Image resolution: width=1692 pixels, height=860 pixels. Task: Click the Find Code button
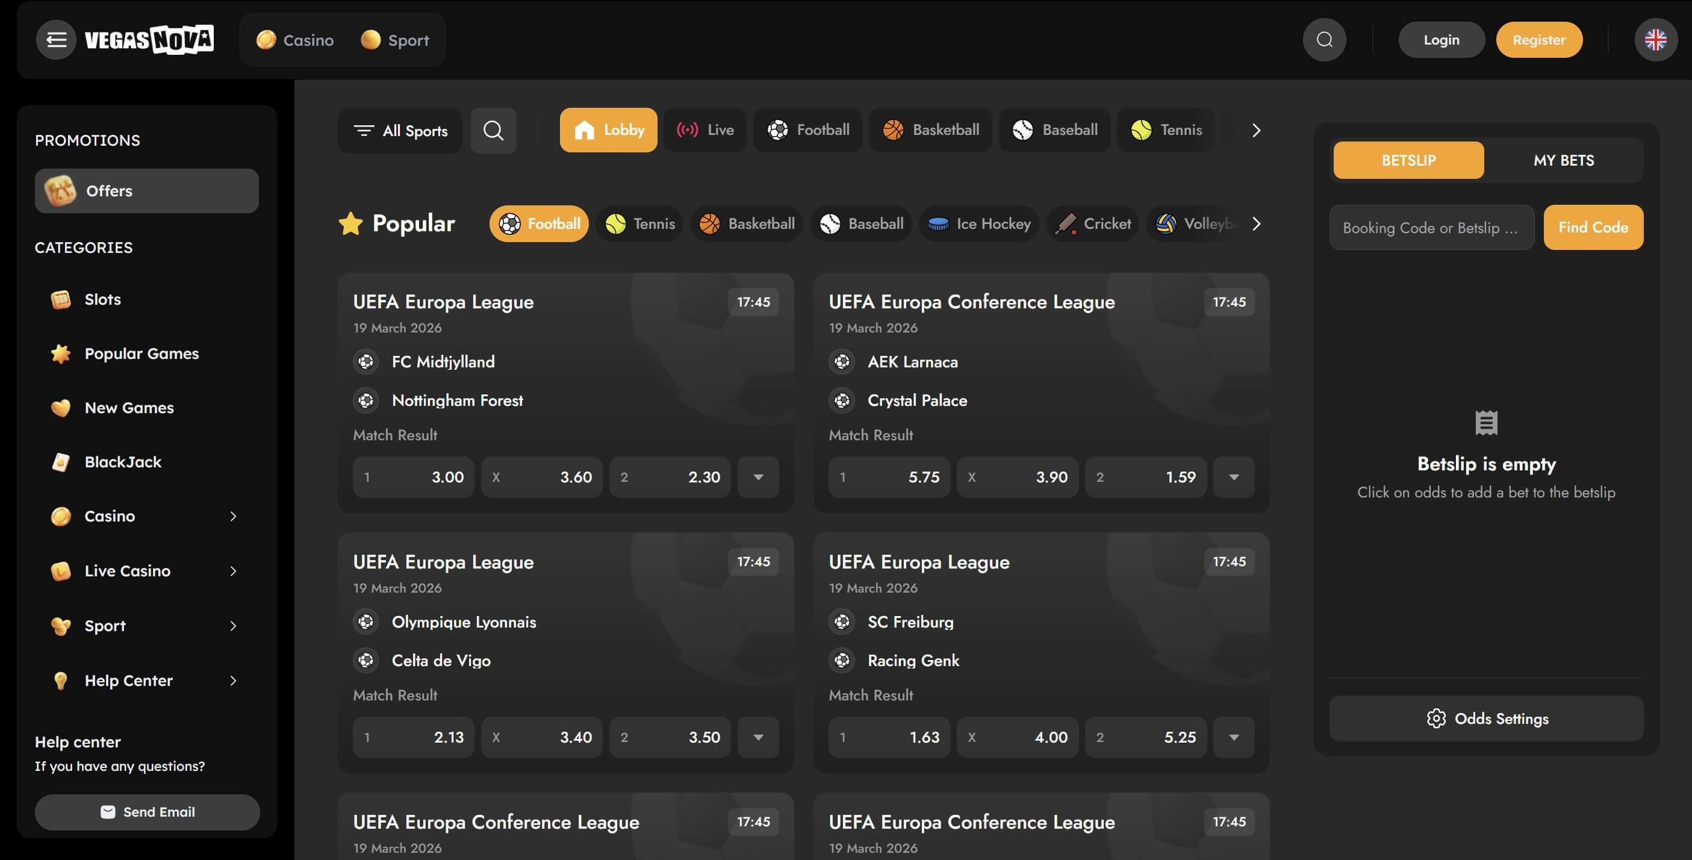[1593, 227]
